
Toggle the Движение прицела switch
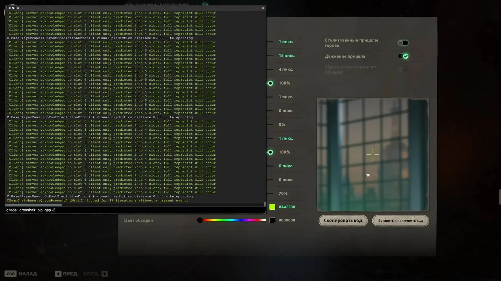[x=403, y=56]
